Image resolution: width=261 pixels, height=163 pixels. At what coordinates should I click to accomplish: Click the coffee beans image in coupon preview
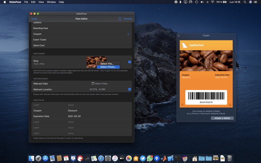point(206,61)
